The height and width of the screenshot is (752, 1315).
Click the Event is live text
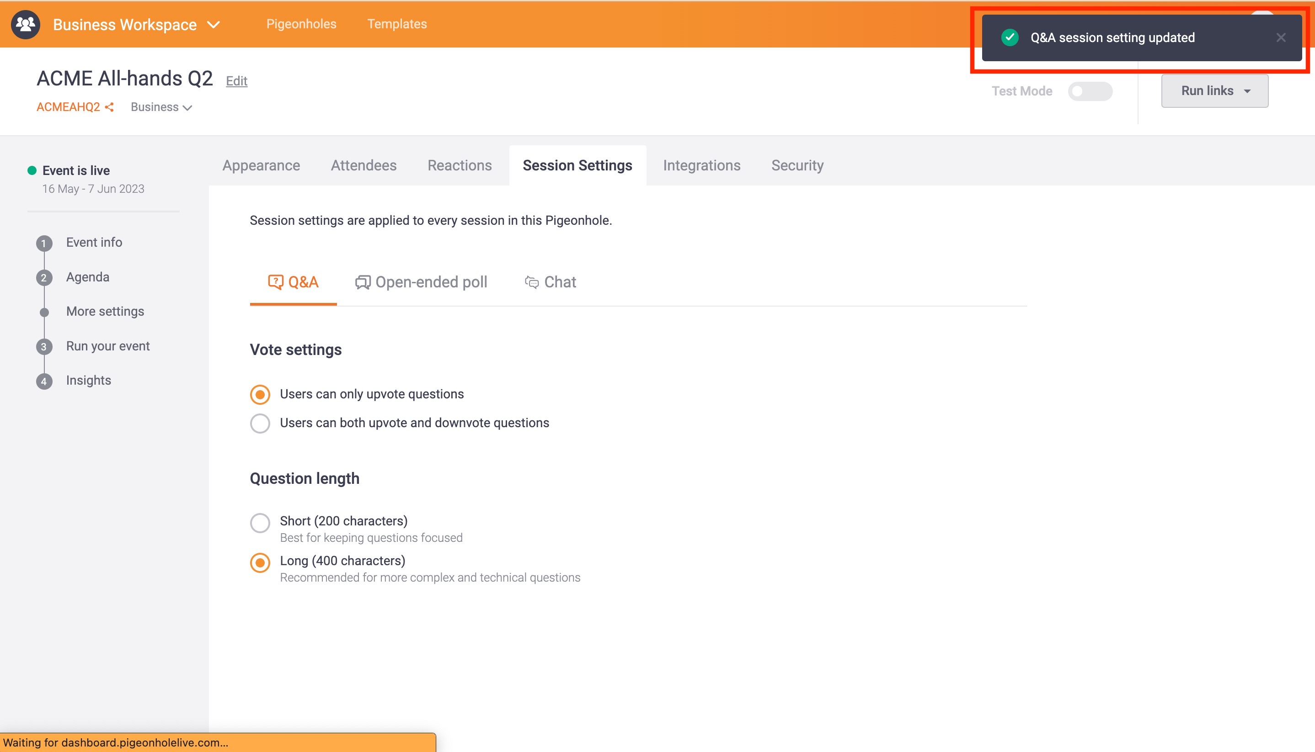76,170
